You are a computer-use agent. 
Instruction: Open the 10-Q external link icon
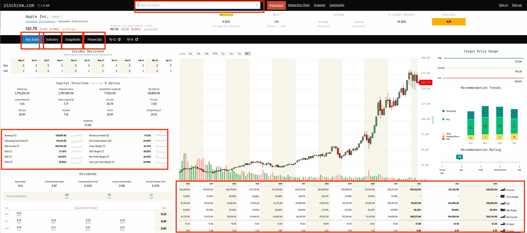(x=119, y=40)
